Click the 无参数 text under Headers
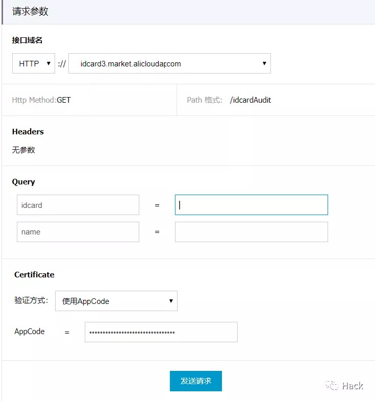Screen dimensions: 375x401 tap(23, 150)
